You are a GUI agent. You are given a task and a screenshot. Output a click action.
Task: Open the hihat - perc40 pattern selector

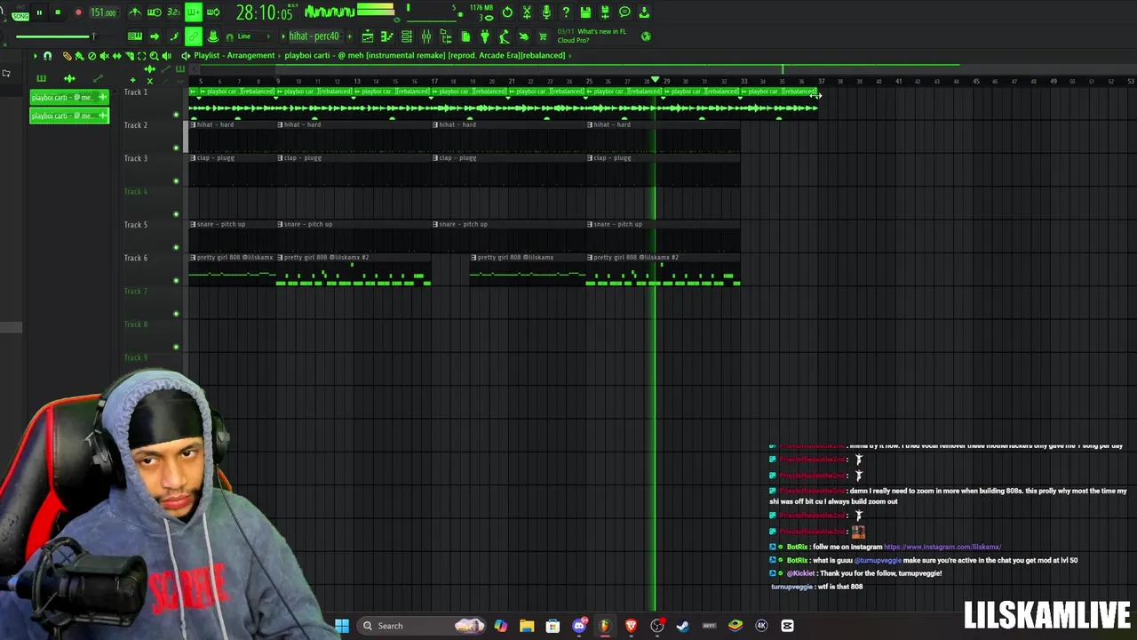(x=314, y=36)
